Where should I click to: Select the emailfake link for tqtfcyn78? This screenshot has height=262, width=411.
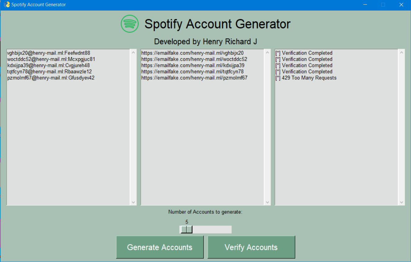click(193, 71)
